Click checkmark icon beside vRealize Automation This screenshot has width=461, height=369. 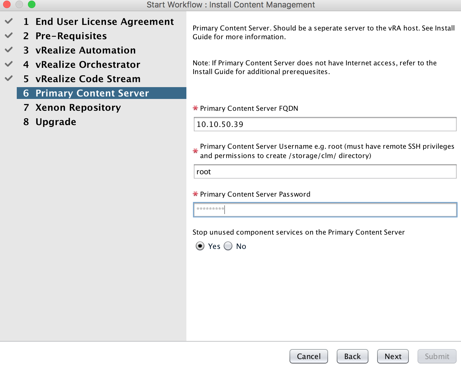click(9, 50)
